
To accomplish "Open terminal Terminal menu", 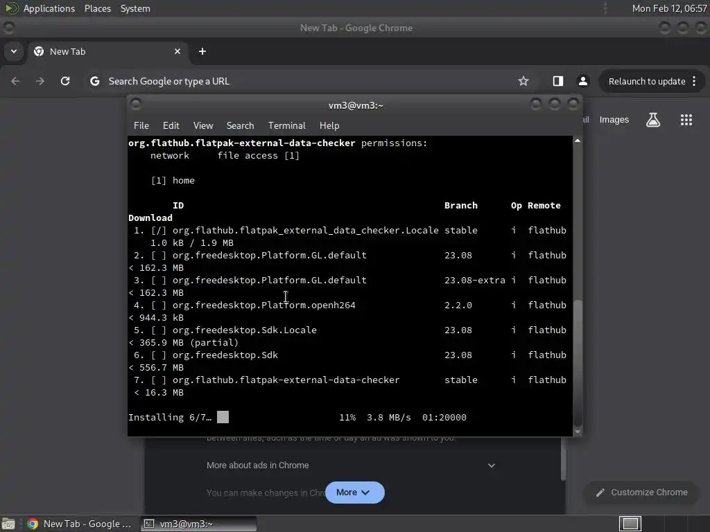I will click(x=286, y=125).
